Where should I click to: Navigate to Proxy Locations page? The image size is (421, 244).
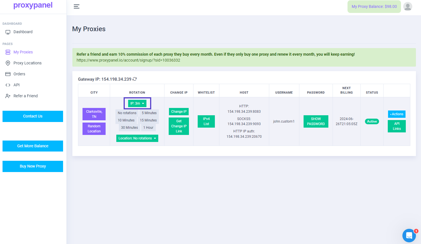[x=27, y=63]
